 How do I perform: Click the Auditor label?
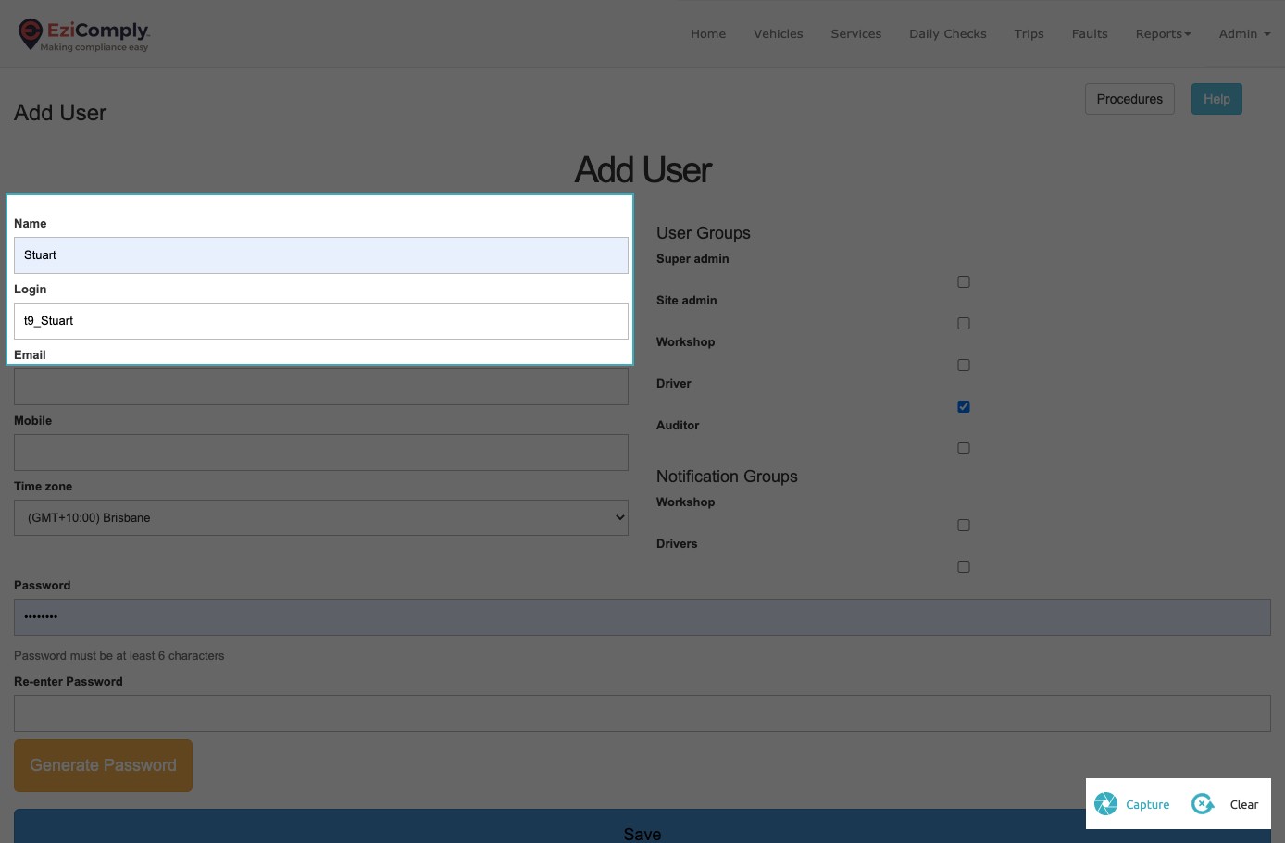pos(678,425)
